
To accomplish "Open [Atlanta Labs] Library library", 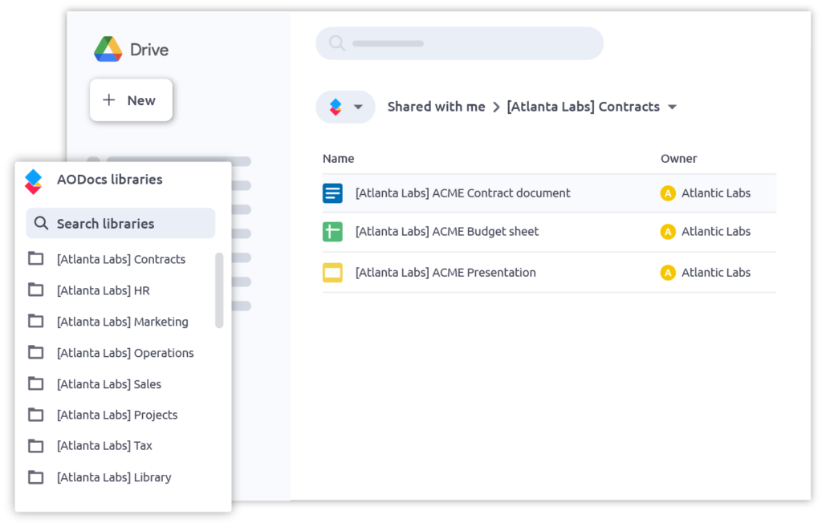I will click(114, 477).
